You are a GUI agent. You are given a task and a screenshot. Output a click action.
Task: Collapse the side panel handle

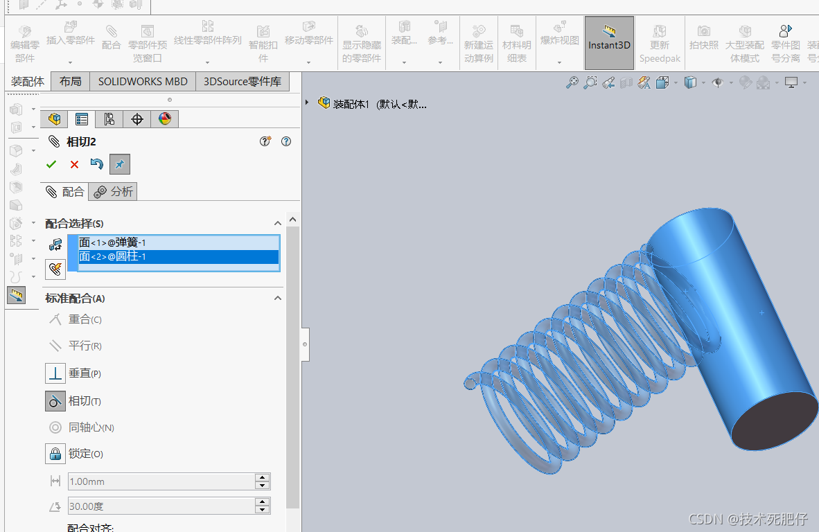(305, 344)
